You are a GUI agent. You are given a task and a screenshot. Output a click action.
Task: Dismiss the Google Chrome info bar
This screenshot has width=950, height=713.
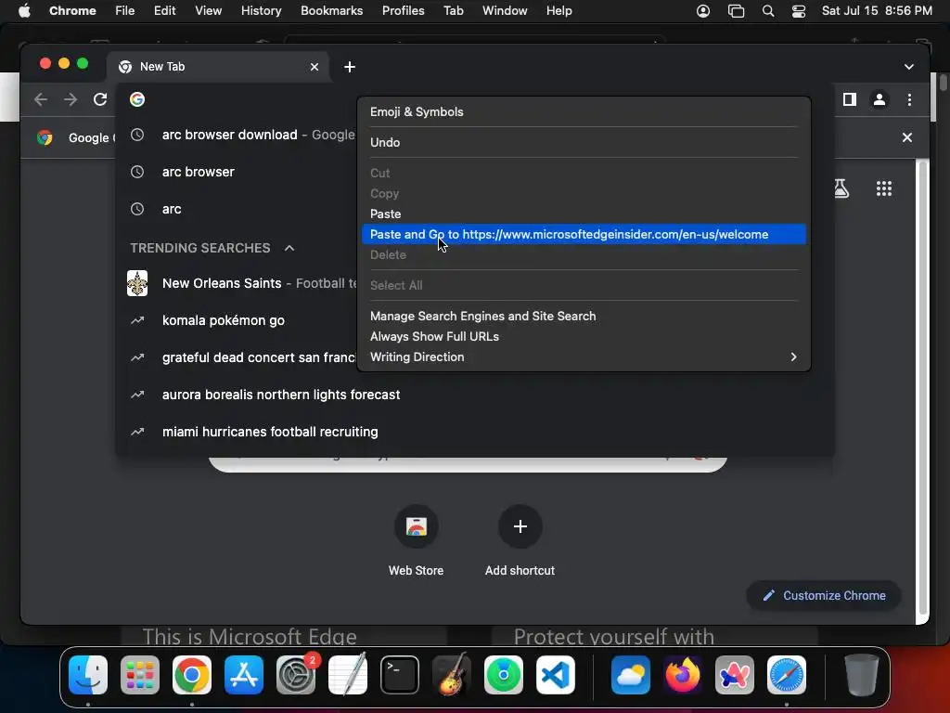click(x=907, y=137)
